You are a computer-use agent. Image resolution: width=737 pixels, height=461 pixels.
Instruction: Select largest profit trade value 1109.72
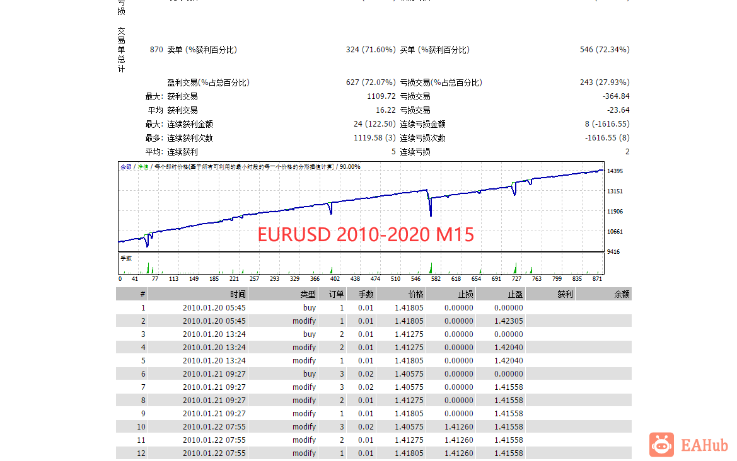(x=381, y=96)
